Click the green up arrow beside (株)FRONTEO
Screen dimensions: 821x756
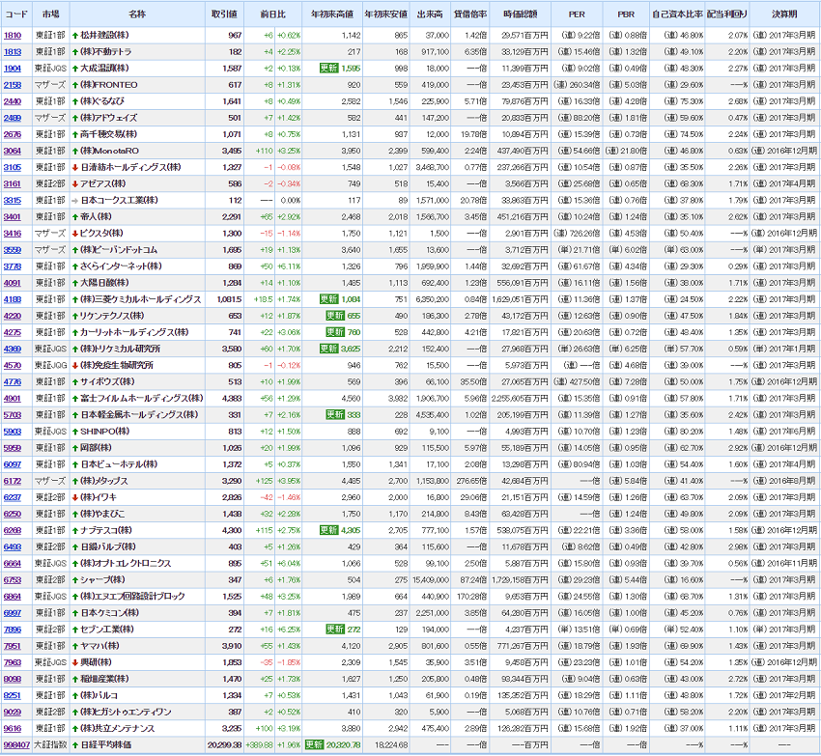click(75, 85)
